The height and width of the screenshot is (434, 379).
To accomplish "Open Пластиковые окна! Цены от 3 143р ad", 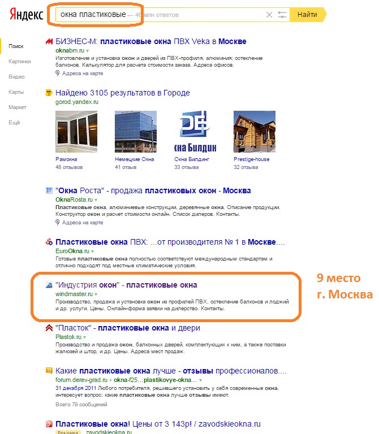I will pyautogui.click(x=158, y=424).
